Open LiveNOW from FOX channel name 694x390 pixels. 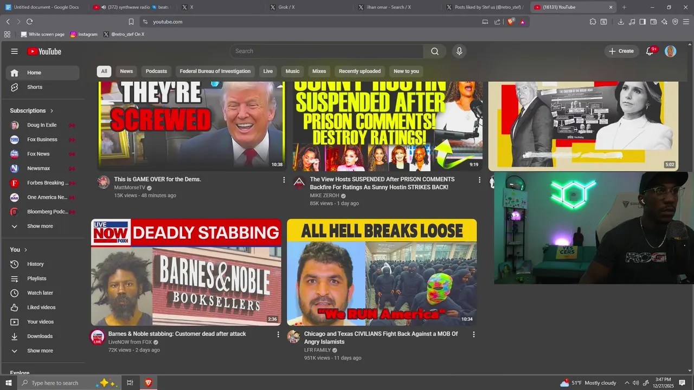coord(130,342)
